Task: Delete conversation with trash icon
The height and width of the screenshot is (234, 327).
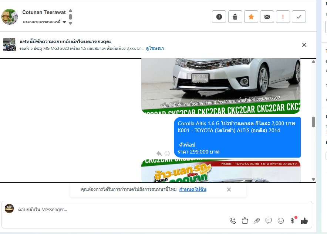Action: coord(235,17)
